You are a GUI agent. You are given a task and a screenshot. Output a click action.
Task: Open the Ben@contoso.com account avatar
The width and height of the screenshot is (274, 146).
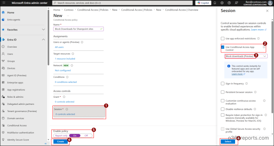click(269, 3)
